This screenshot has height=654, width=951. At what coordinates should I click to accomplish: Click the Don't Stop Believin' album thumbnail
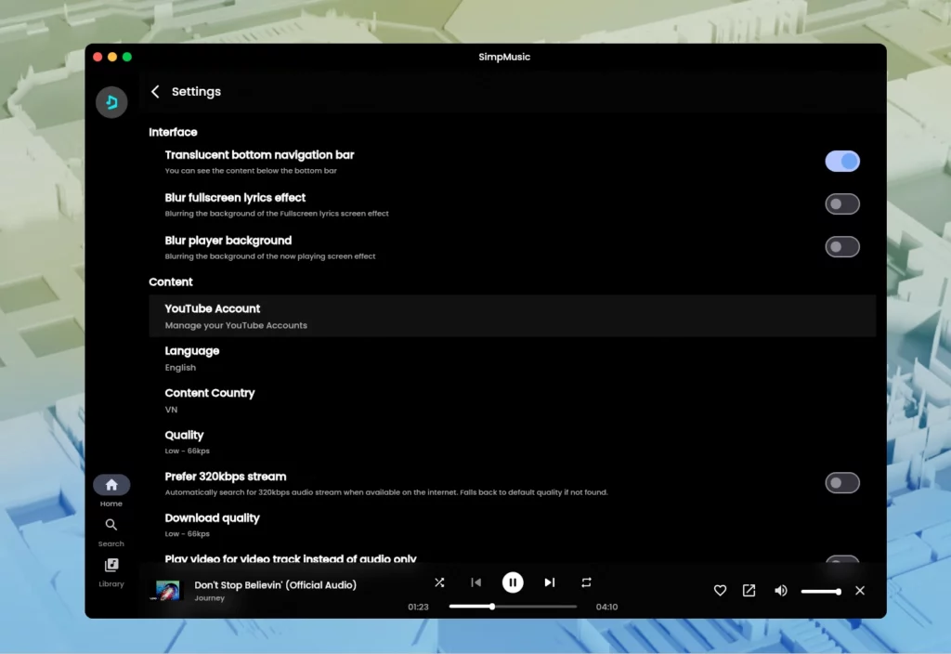[x=168, y=590]
